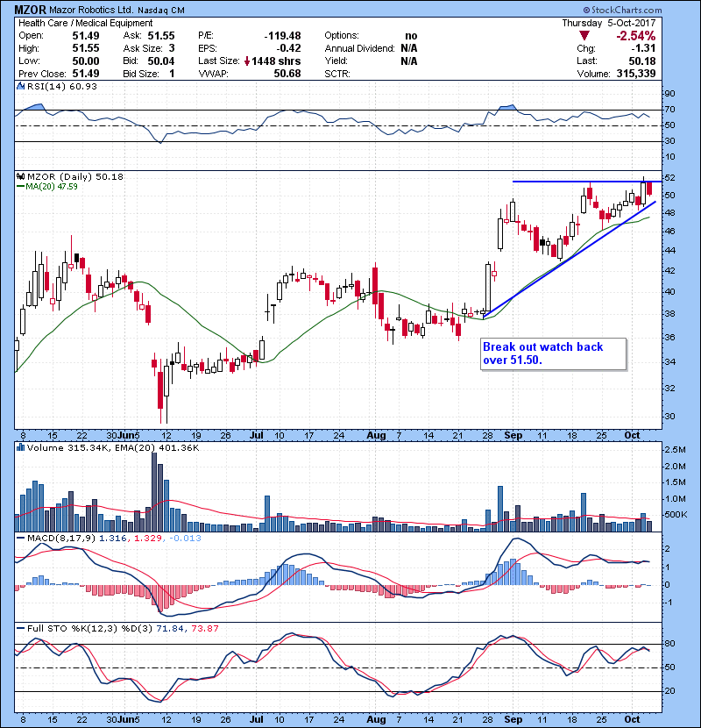The image size is (701, 728).
Task: Click the 52 price level on right axis
Action: (669, 178)
